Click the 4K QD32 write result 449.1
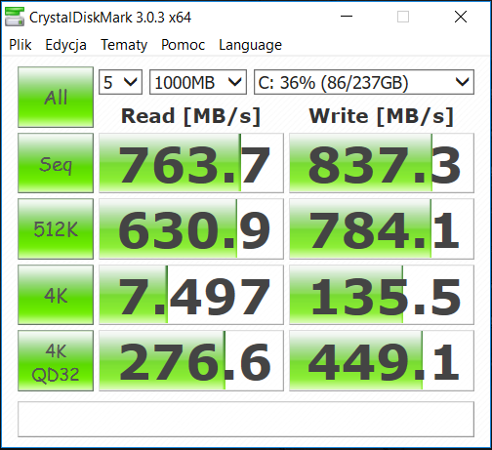 point(382,361)
